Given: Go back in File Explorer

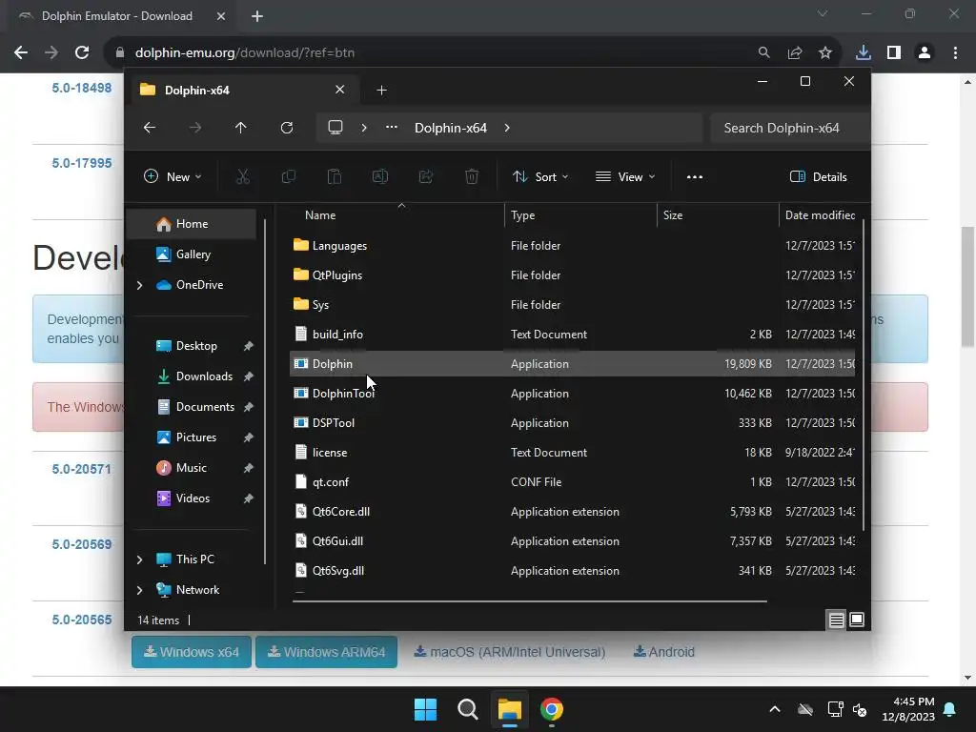Looking at the screenshot, I should click(150, 128).
